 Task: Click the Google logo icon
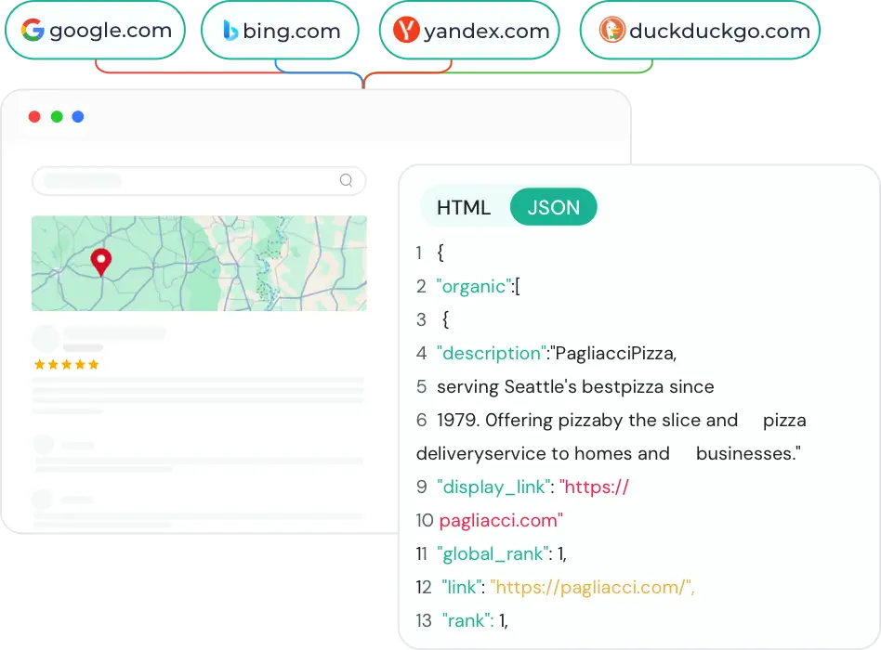[34, 30]
